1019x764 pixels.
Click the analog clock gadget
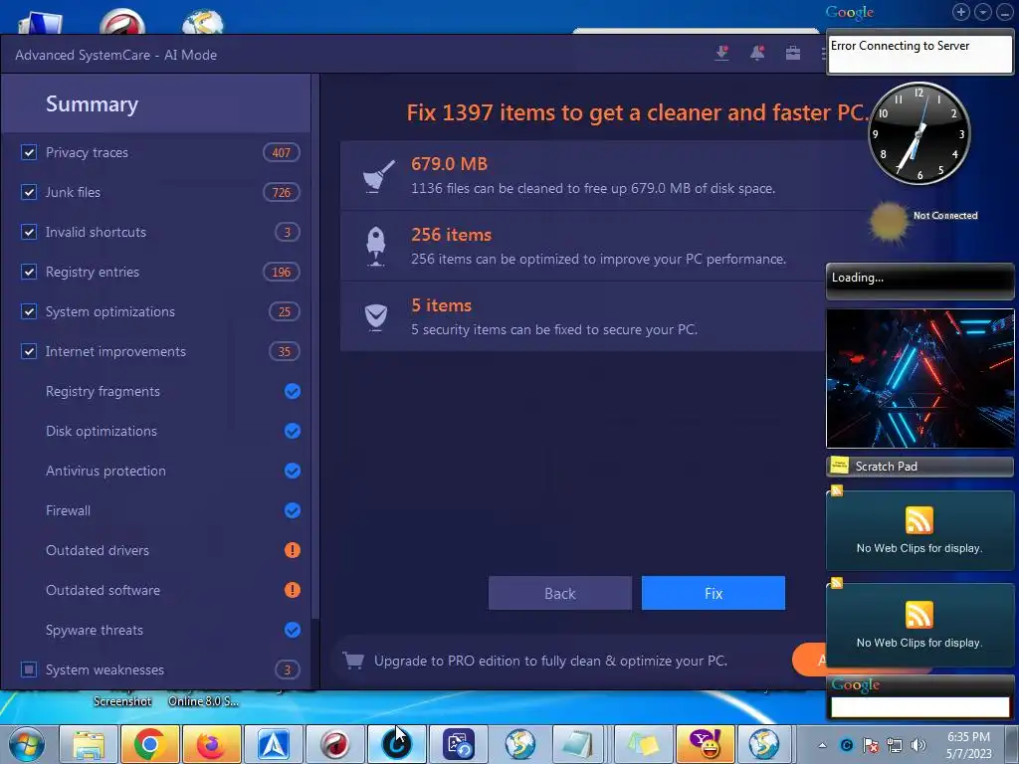(918, 133)
